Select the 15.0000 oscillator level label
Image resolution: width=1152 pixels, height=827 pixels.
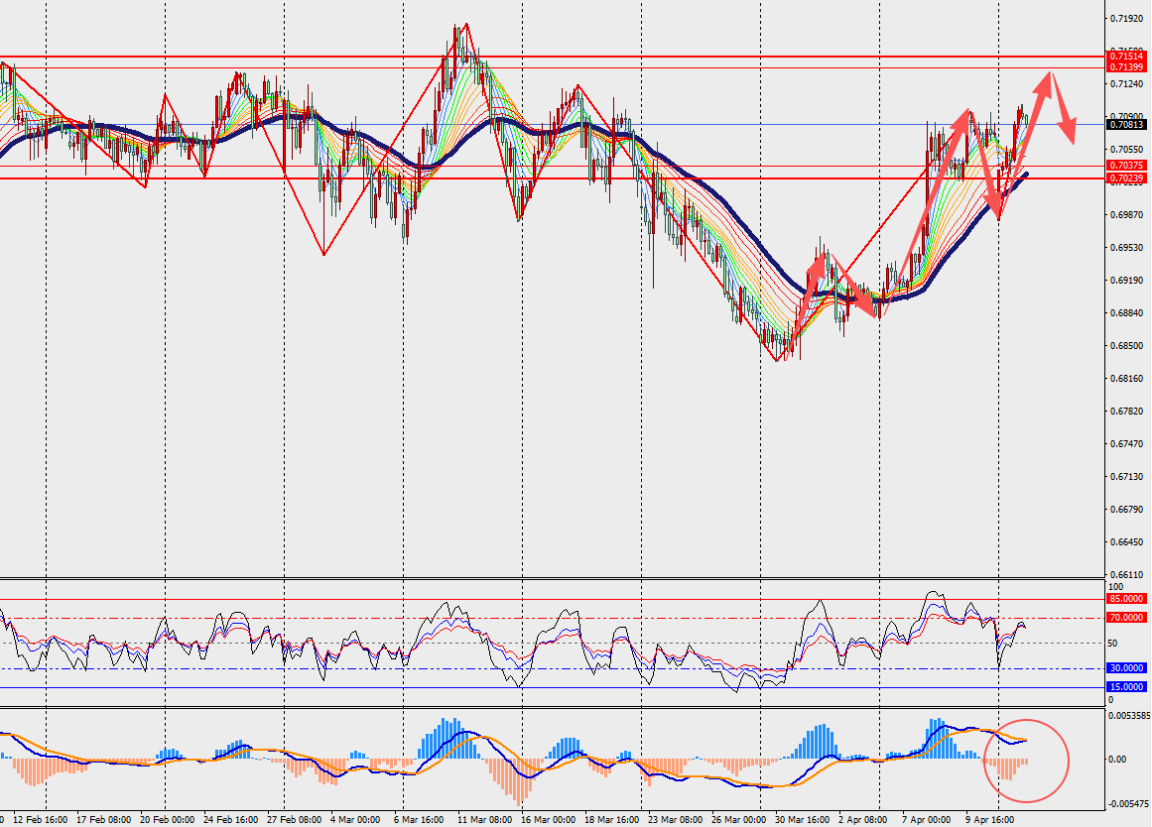coord(1126,686)
